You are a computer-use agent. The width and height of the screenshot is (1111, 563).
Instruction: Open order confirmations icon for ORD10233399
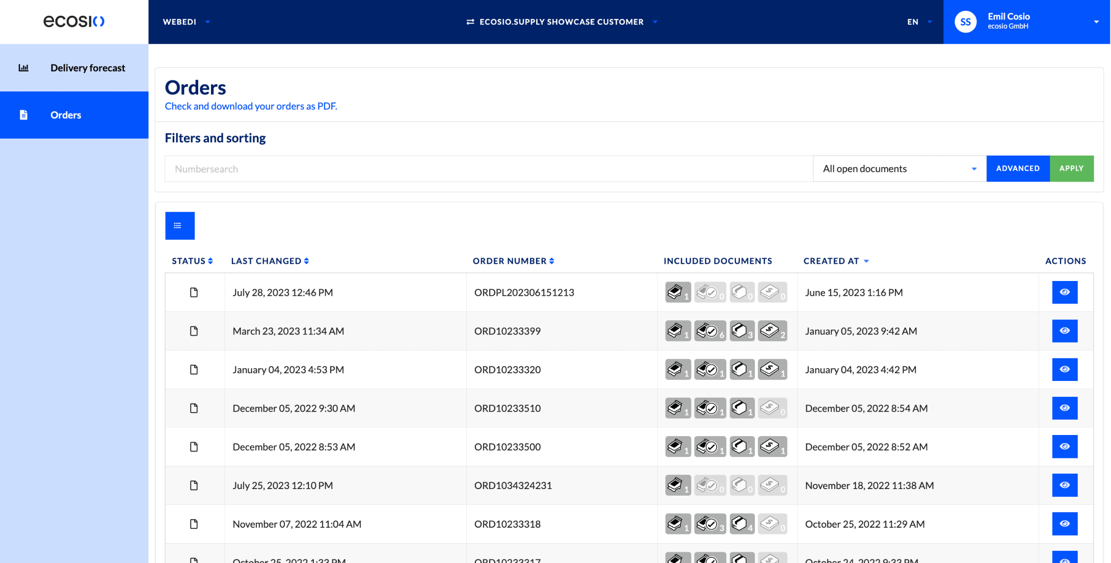(709, 331)
